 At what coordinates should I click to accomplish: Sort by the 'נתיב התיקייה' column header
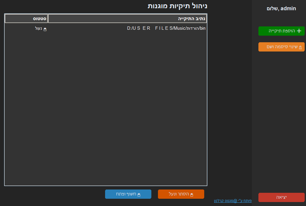tap(127, 18)
